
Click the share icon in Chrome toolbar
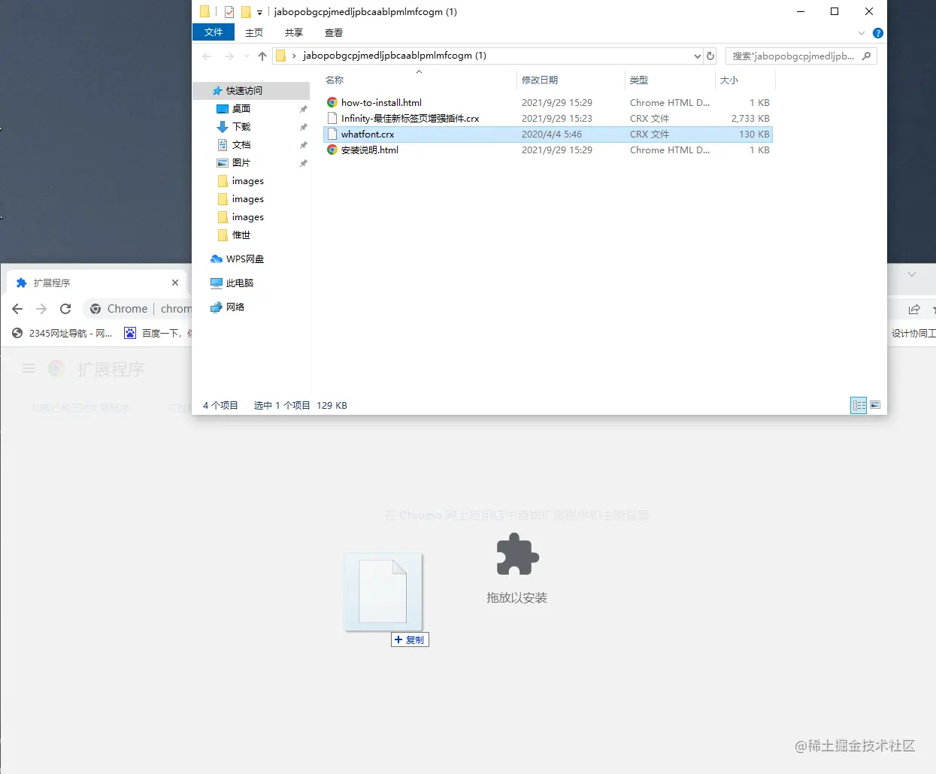coord(914,309)
